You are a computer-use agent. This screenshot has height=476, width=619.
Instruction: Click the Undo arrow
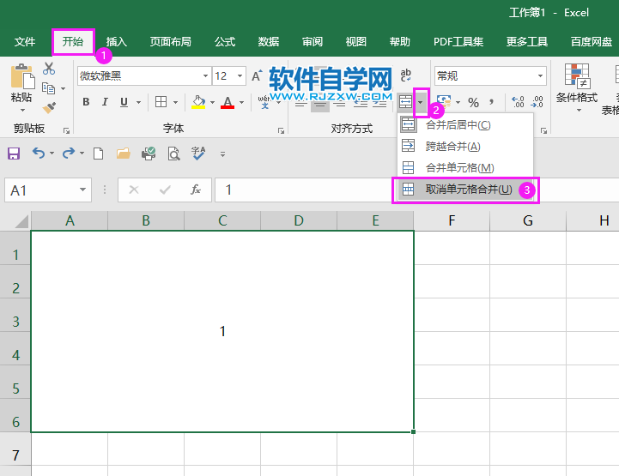(39, 153)
